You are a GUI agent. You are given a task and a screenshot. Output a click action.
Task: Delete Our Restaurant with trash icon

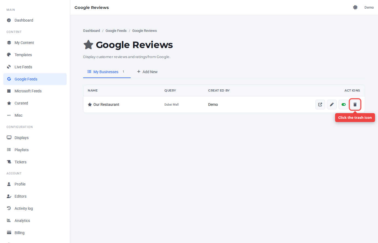tap(355, 104)
